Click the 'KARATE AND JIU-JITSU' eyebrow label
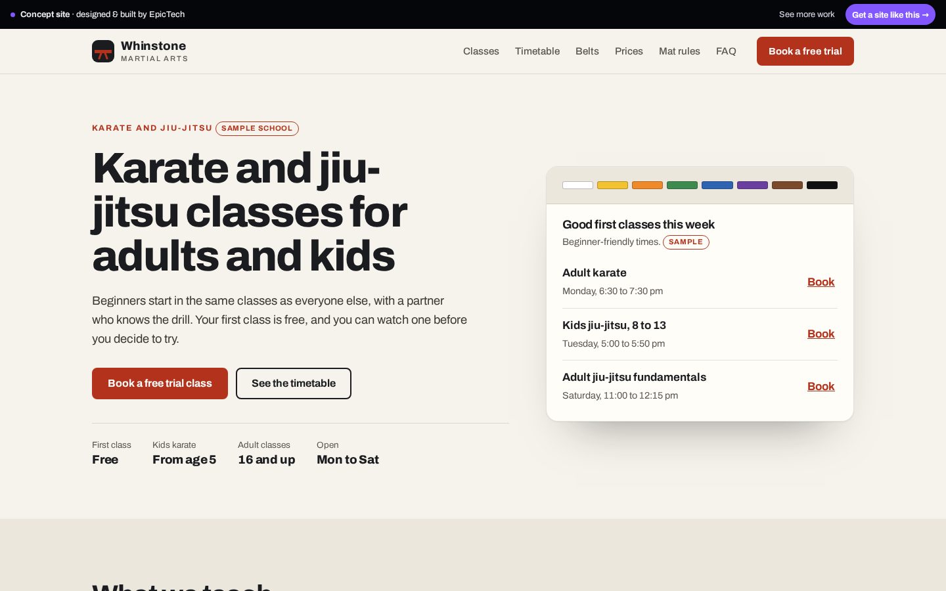 [x=152, y=128]
